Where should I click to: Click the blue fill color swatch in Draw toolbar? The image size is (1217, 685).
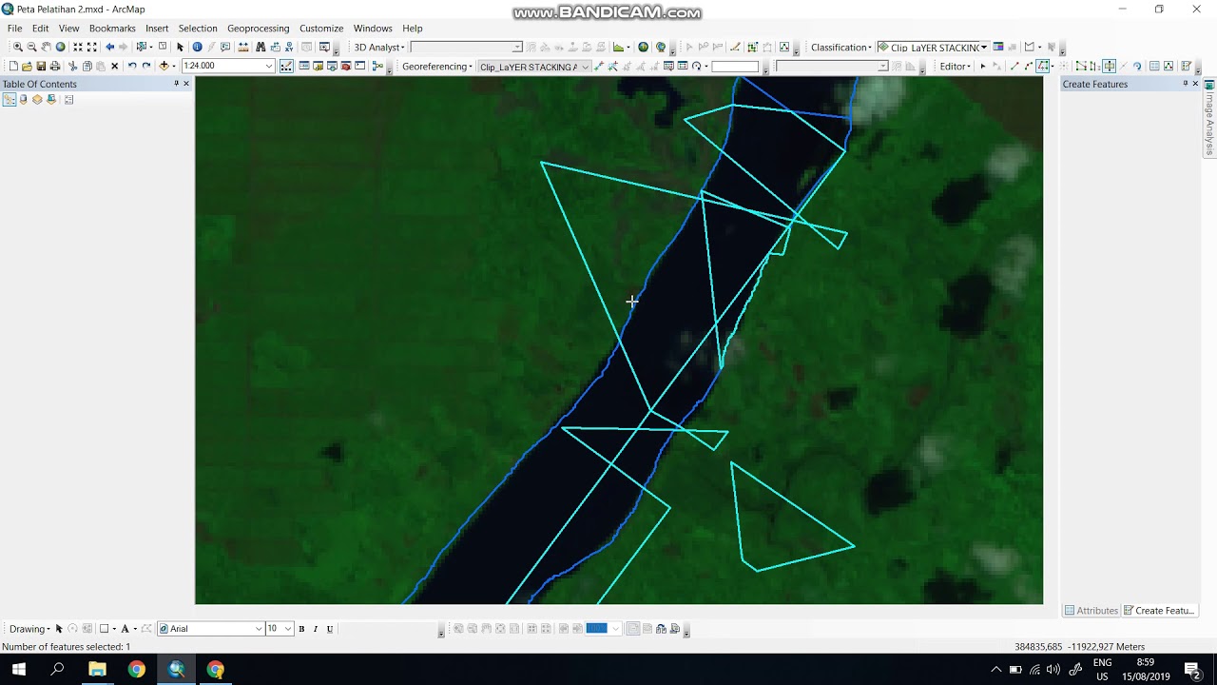597,628
